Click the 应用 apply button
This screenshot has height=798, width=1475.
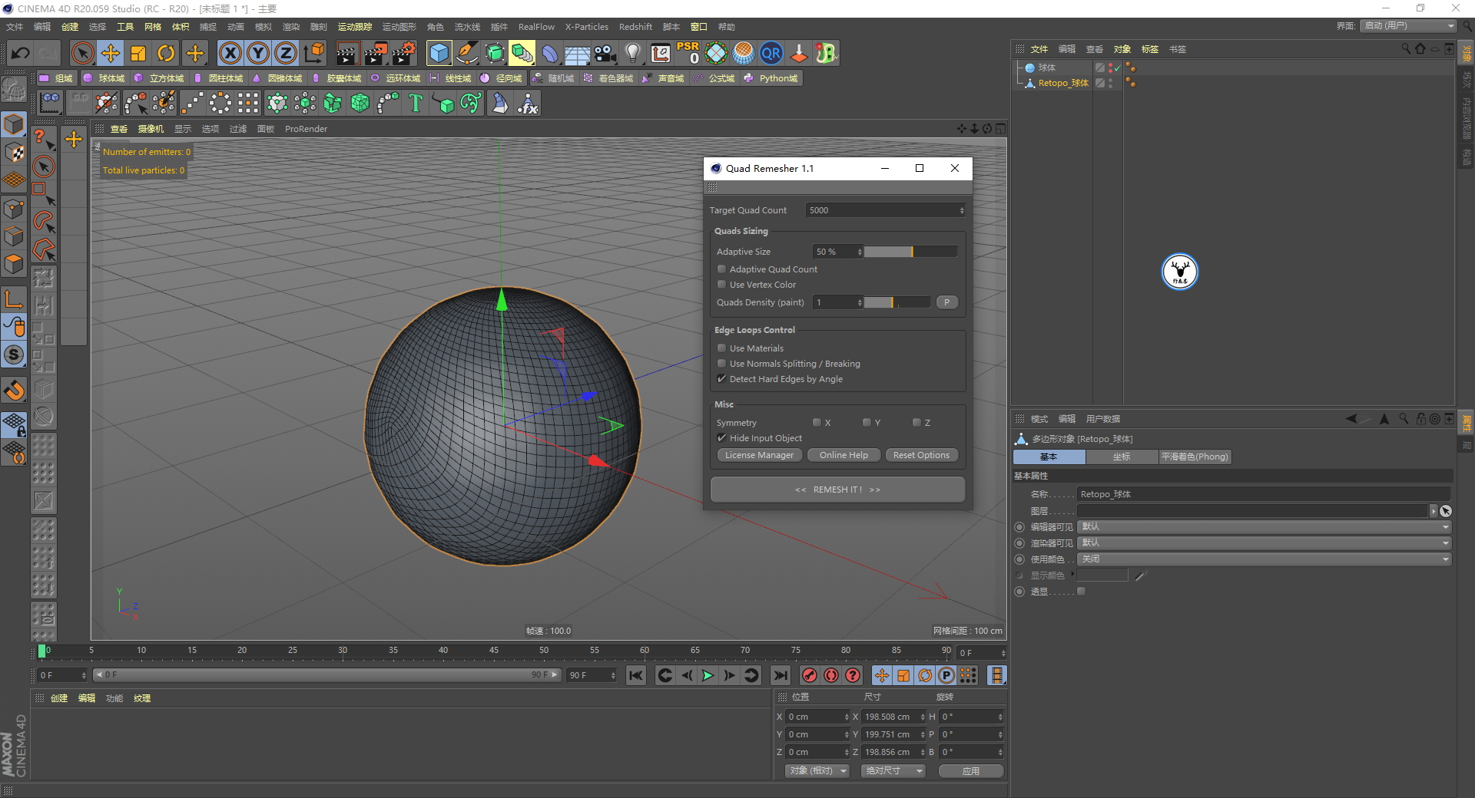971,771
